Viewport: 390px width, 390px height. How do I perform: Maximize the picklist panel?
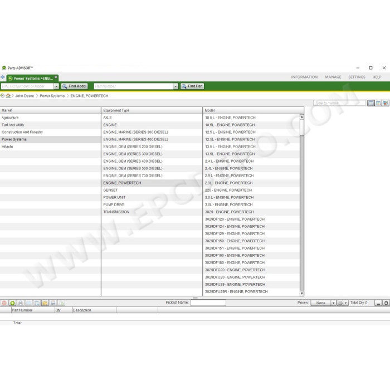[386, 303]
